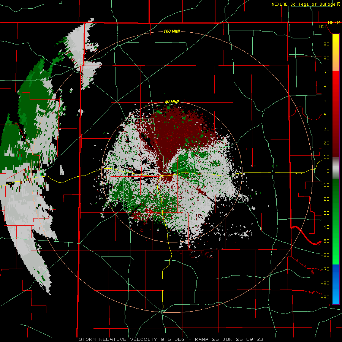342x342 pixels.
Task: Click the Storm Relative Velocity caption at bottom
Action: click(x=171, y=339)
